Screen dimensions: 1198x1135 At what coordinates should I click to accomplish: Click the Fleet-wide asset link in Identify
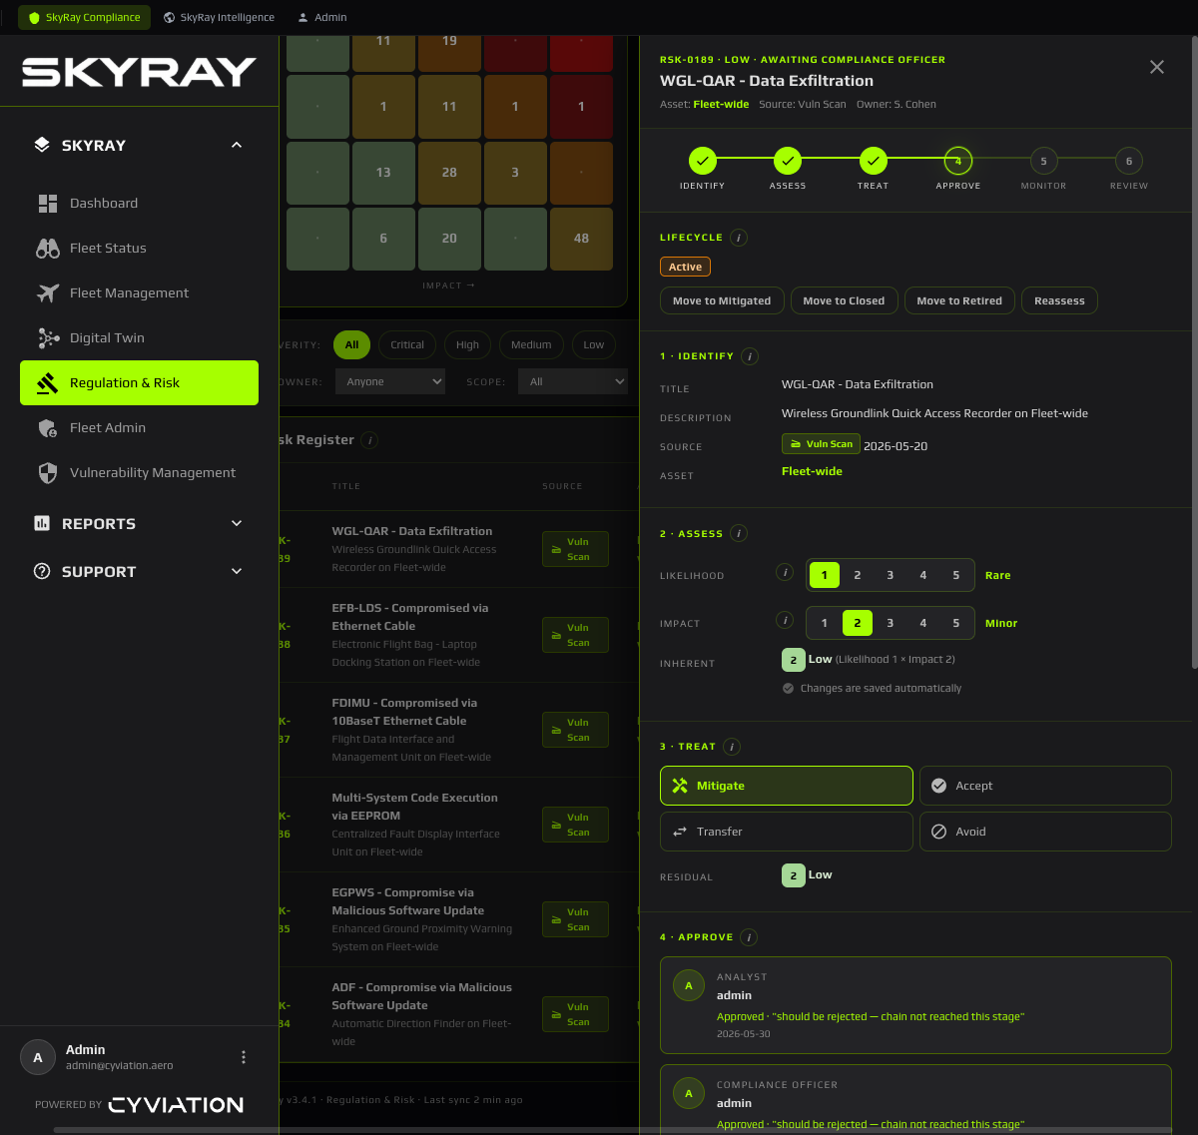coord(812,471)
